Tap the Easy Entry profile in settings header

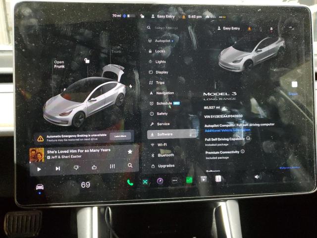tap(229, 28)
